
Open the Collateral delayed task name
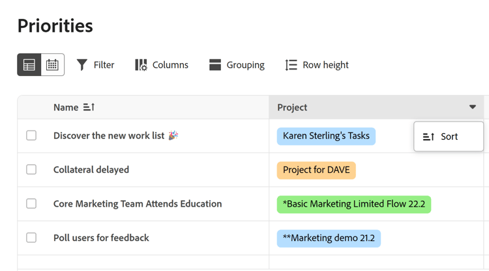[x=91, y=170]
